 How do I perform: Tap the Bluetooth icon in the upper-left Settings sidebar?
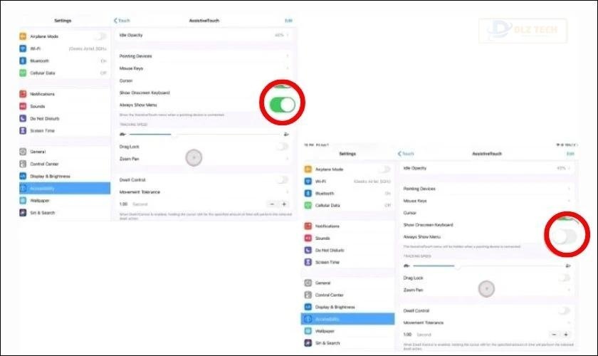point(23,61)
